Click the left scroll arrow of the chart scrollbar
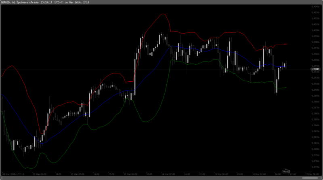 click(2, 178)
